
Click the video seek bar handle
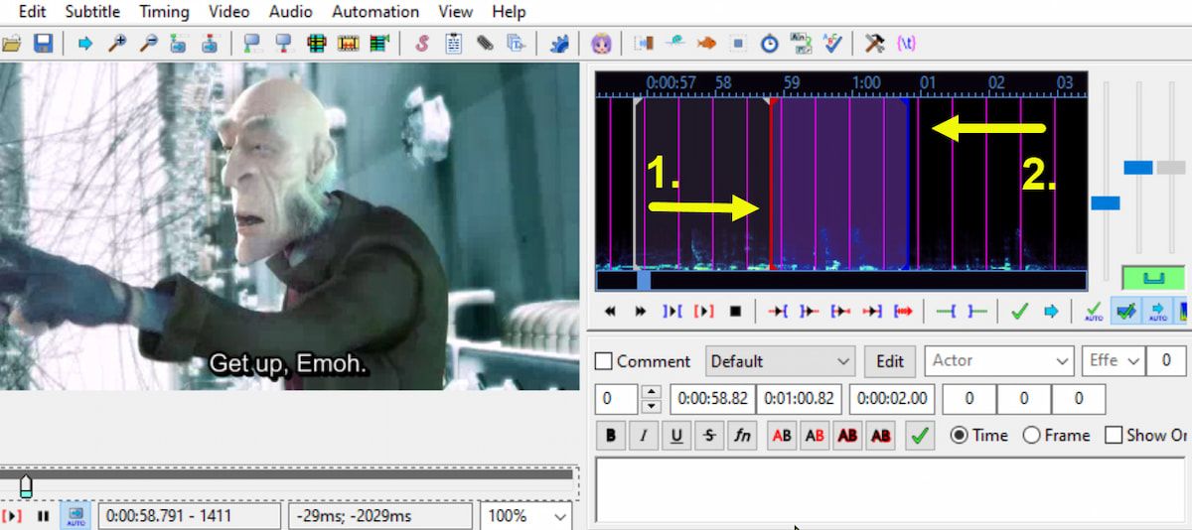pyautogui.click(x=26, y=486)
